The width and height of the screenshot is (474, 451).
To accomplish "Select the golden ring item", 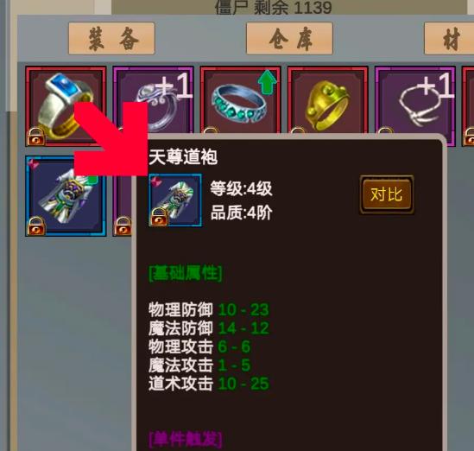I will [x=328, y=99].
